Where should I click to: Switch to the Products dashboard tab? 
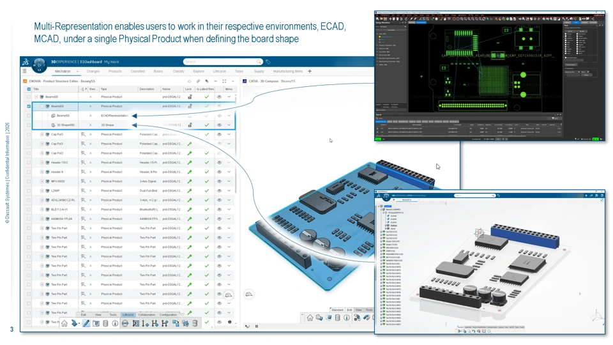click(115, 71)
